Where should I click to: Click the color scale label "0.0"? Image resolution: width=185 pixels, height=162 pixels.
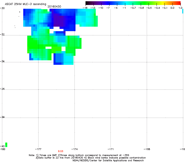coord(172,8)
